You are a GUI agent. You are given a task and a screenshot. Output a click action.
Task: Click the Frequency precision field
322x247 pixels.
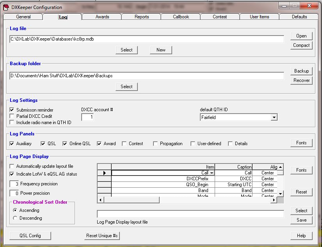pyautogui.click(x=14, y=184)
